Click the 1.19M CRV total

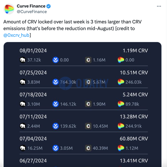point(135,50)
